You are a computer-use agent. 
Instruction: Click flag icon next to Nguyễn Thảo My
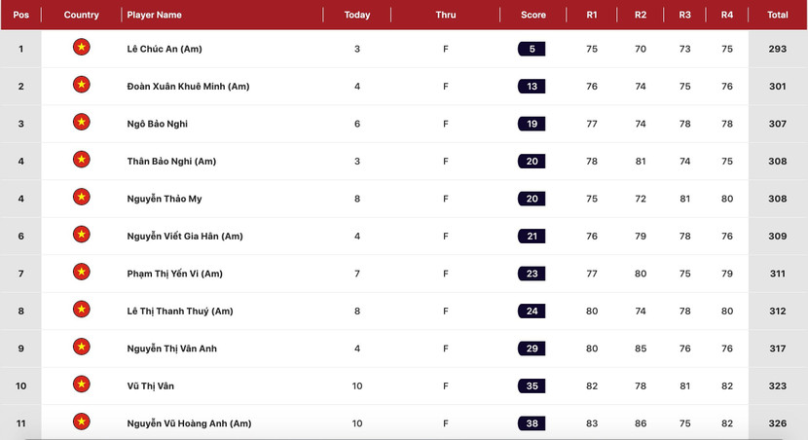coord(82,198)
